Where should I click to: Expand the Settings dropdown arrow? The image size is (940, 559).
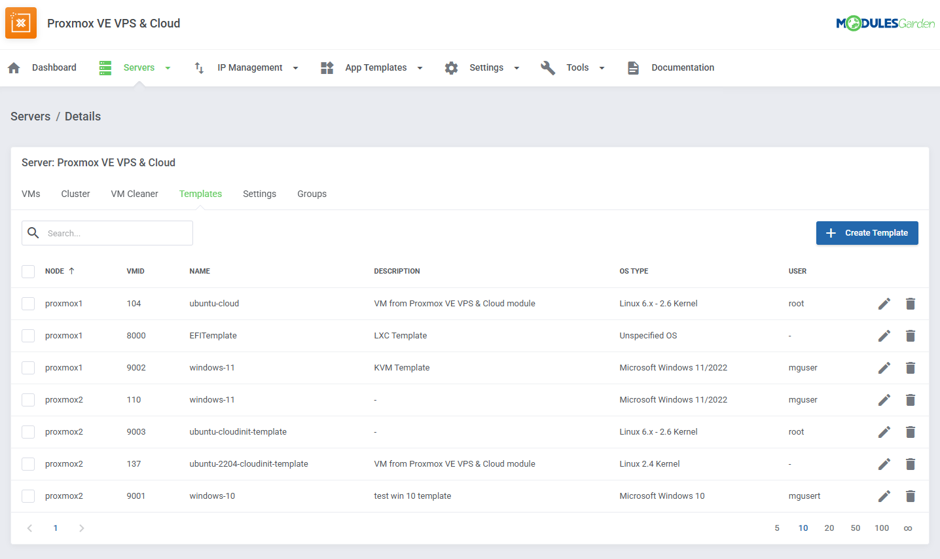[516, 67]
